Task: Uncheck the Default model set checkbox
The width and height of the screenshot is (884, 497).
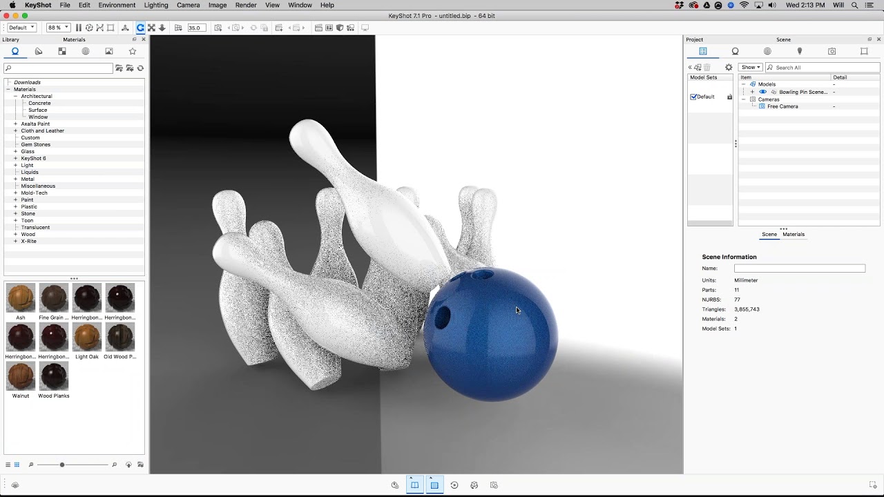Action: coord(693,97)
